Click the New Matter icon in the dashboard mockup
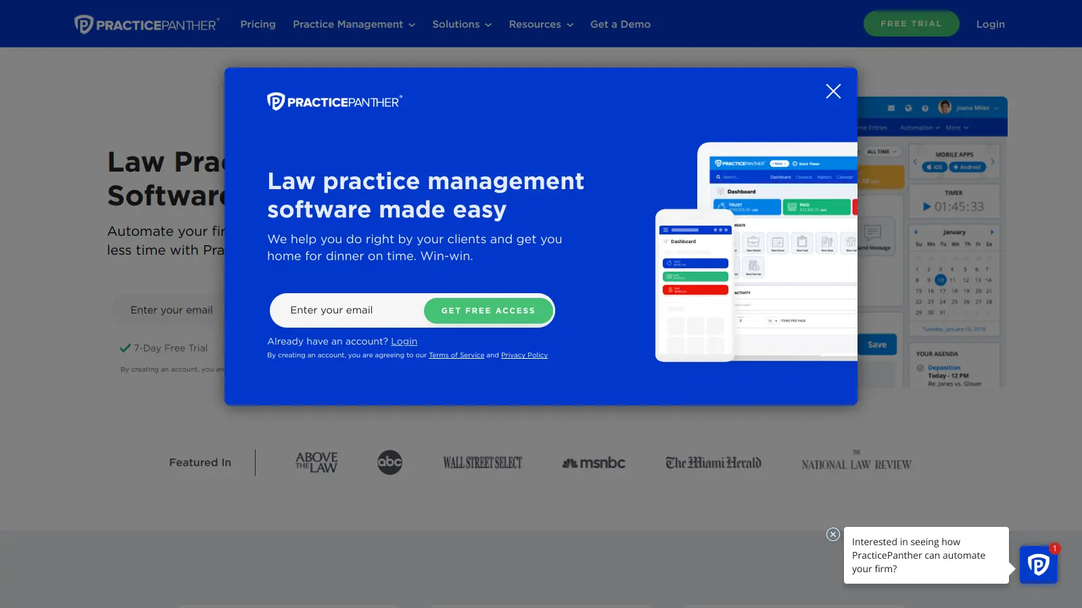 (x=753, y=243)
